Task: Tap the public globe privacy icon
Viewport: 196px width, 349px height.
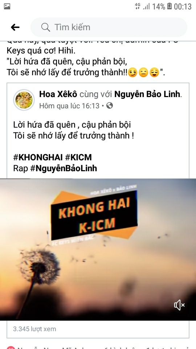Action: point(110,105)
